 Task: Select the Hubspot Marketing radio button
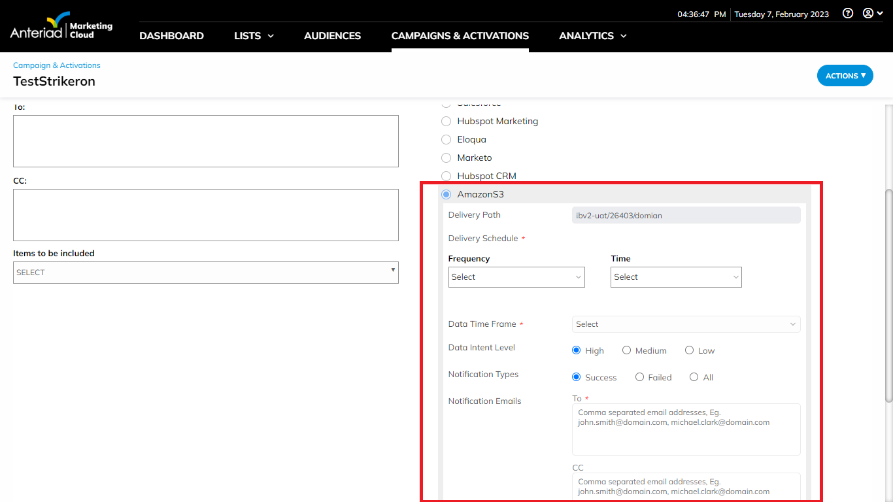(446, 121)
